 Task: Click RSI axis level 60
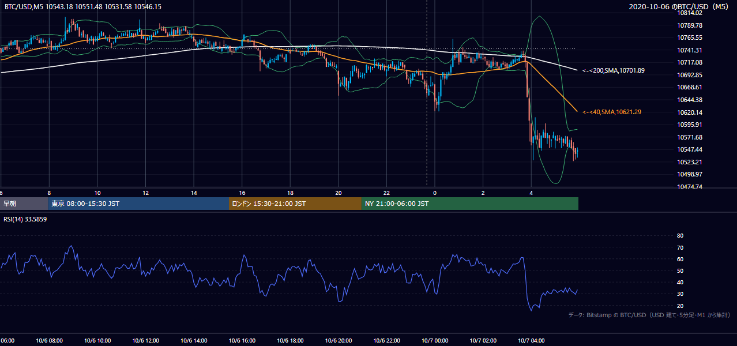[680, 259]
